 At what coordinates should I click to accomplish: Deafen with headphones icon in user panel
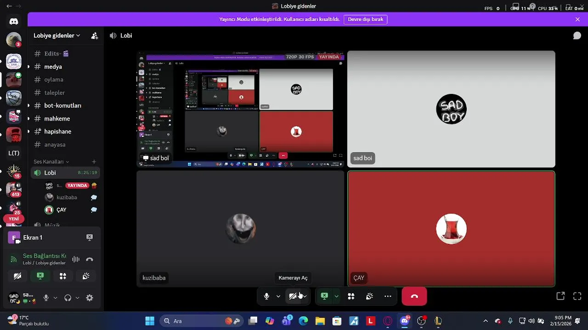click(x=68, y=298)
